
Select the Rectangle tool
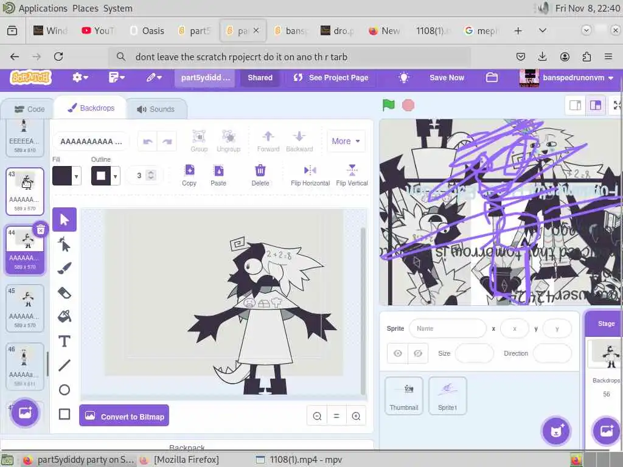(x=64, y=413)
